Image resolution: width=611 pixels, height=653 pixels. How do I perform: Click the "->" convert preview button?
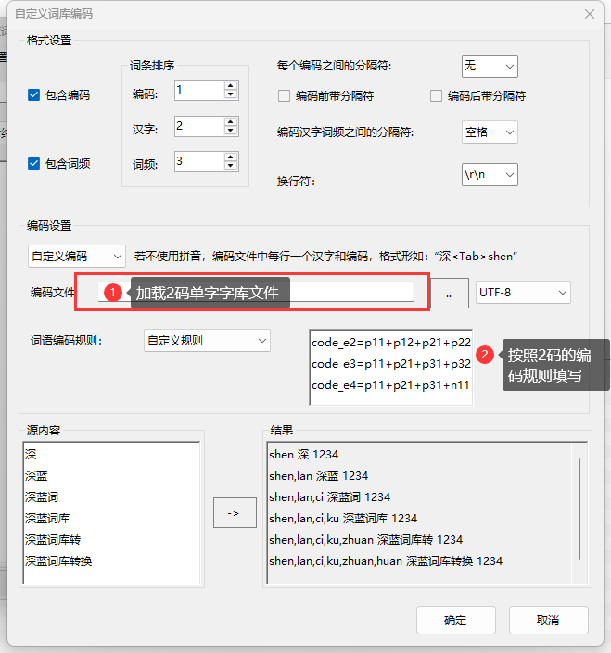click(x=234, y=513)
